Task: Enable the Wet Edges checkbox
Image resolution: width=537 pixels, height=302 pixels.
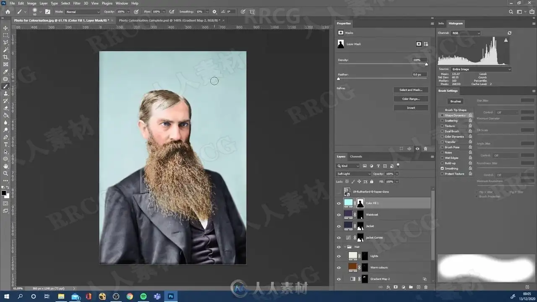Action: click(x=442, y=158)
